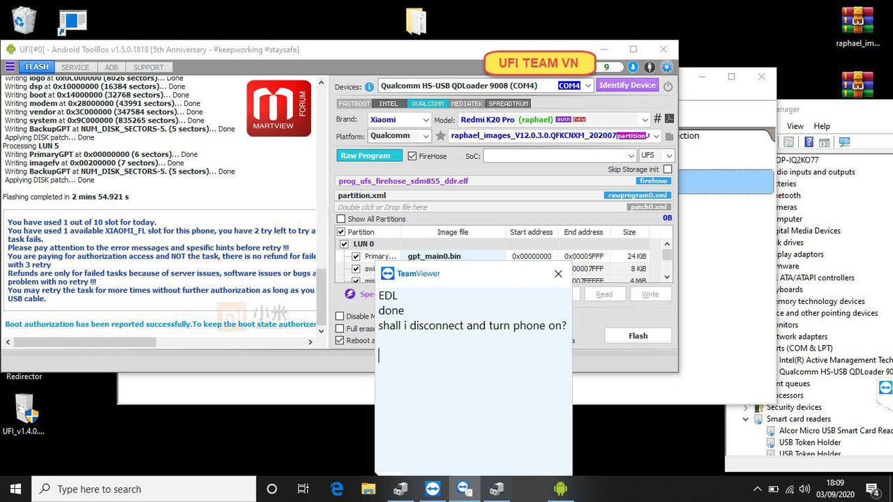Close the TeamViewer chat popup

[x=558, y=274]
